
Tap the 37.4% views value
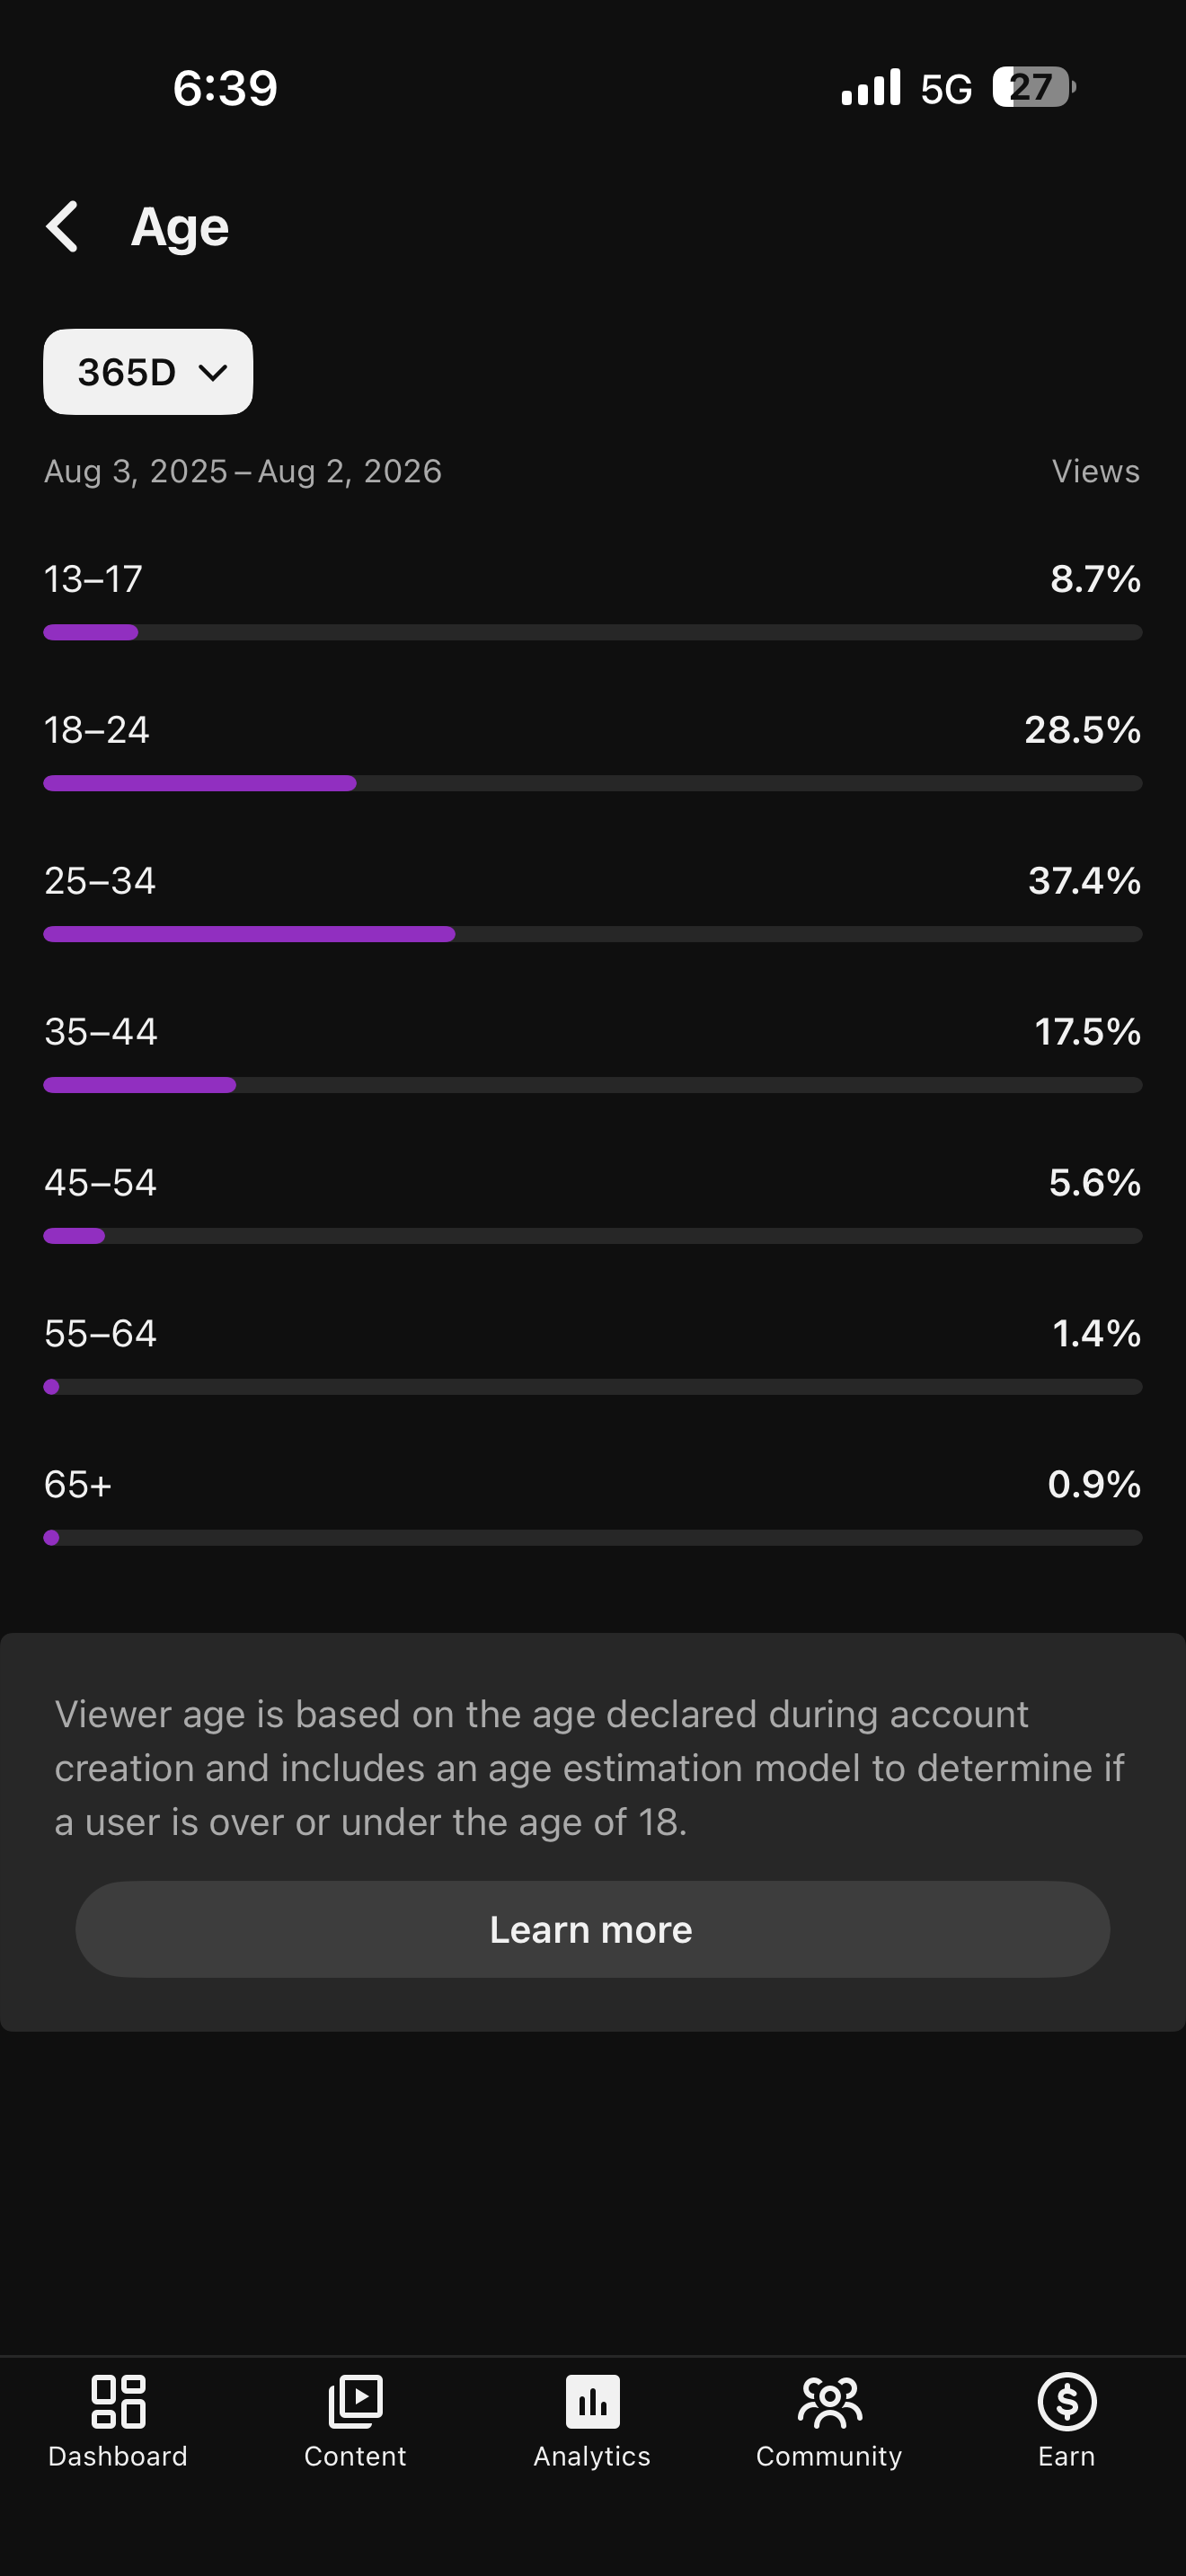1085,881
